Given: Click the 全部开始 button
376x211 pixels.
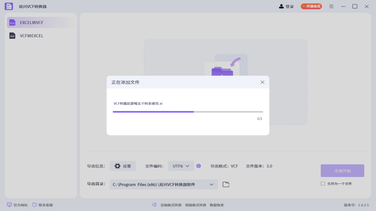Looking at the screenshot, I should click(x=342, y=170).
